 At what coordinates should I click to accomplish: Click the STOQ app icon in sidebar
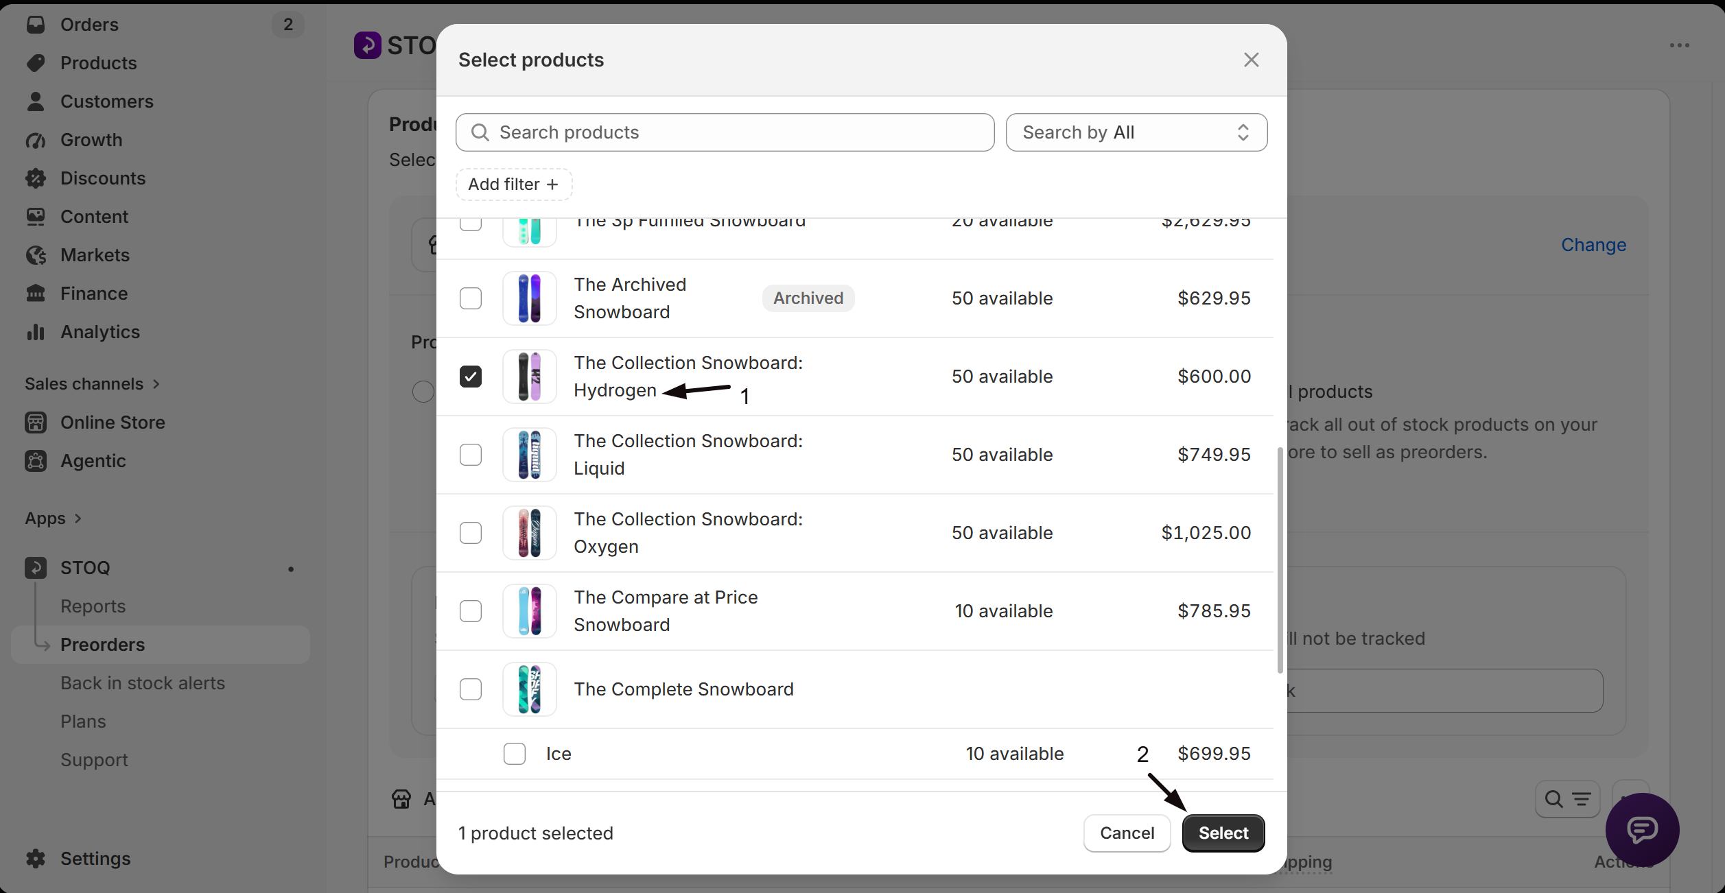(x=36, y=568)
